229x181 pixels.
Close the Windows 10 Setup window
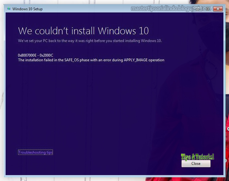[218, 9]
